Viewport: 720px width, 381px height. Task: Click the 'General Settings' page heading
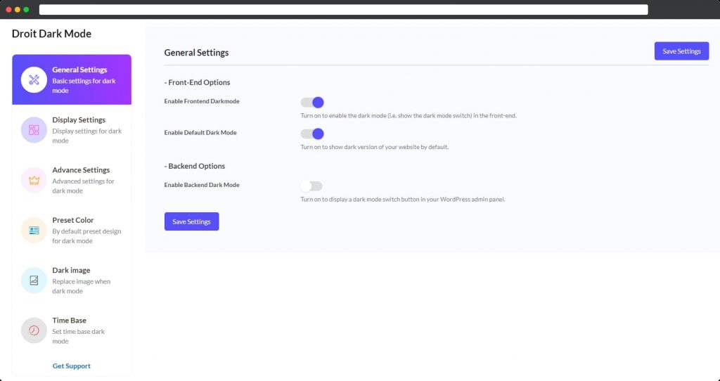pyautogui.click(x=197, y=53)
